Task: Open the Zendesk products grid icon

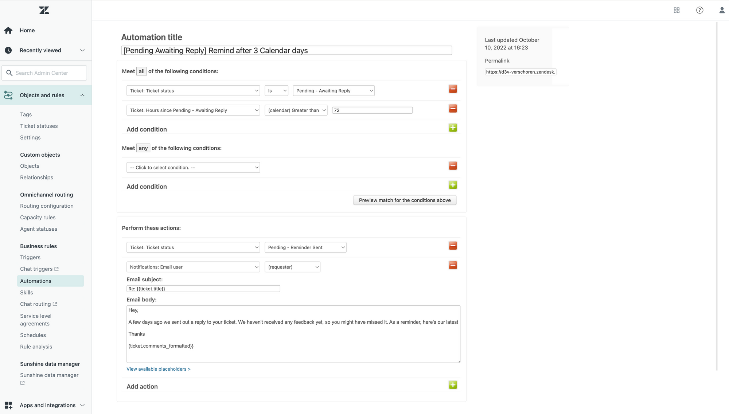Action: coord(677,10)
